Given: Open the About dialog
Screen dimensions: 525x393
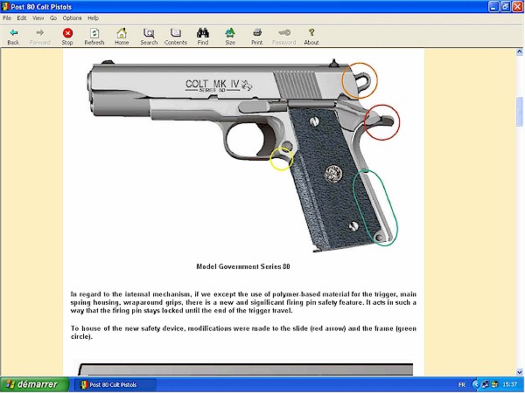Looking at the screenshot, I should click(x=311, y=36).
